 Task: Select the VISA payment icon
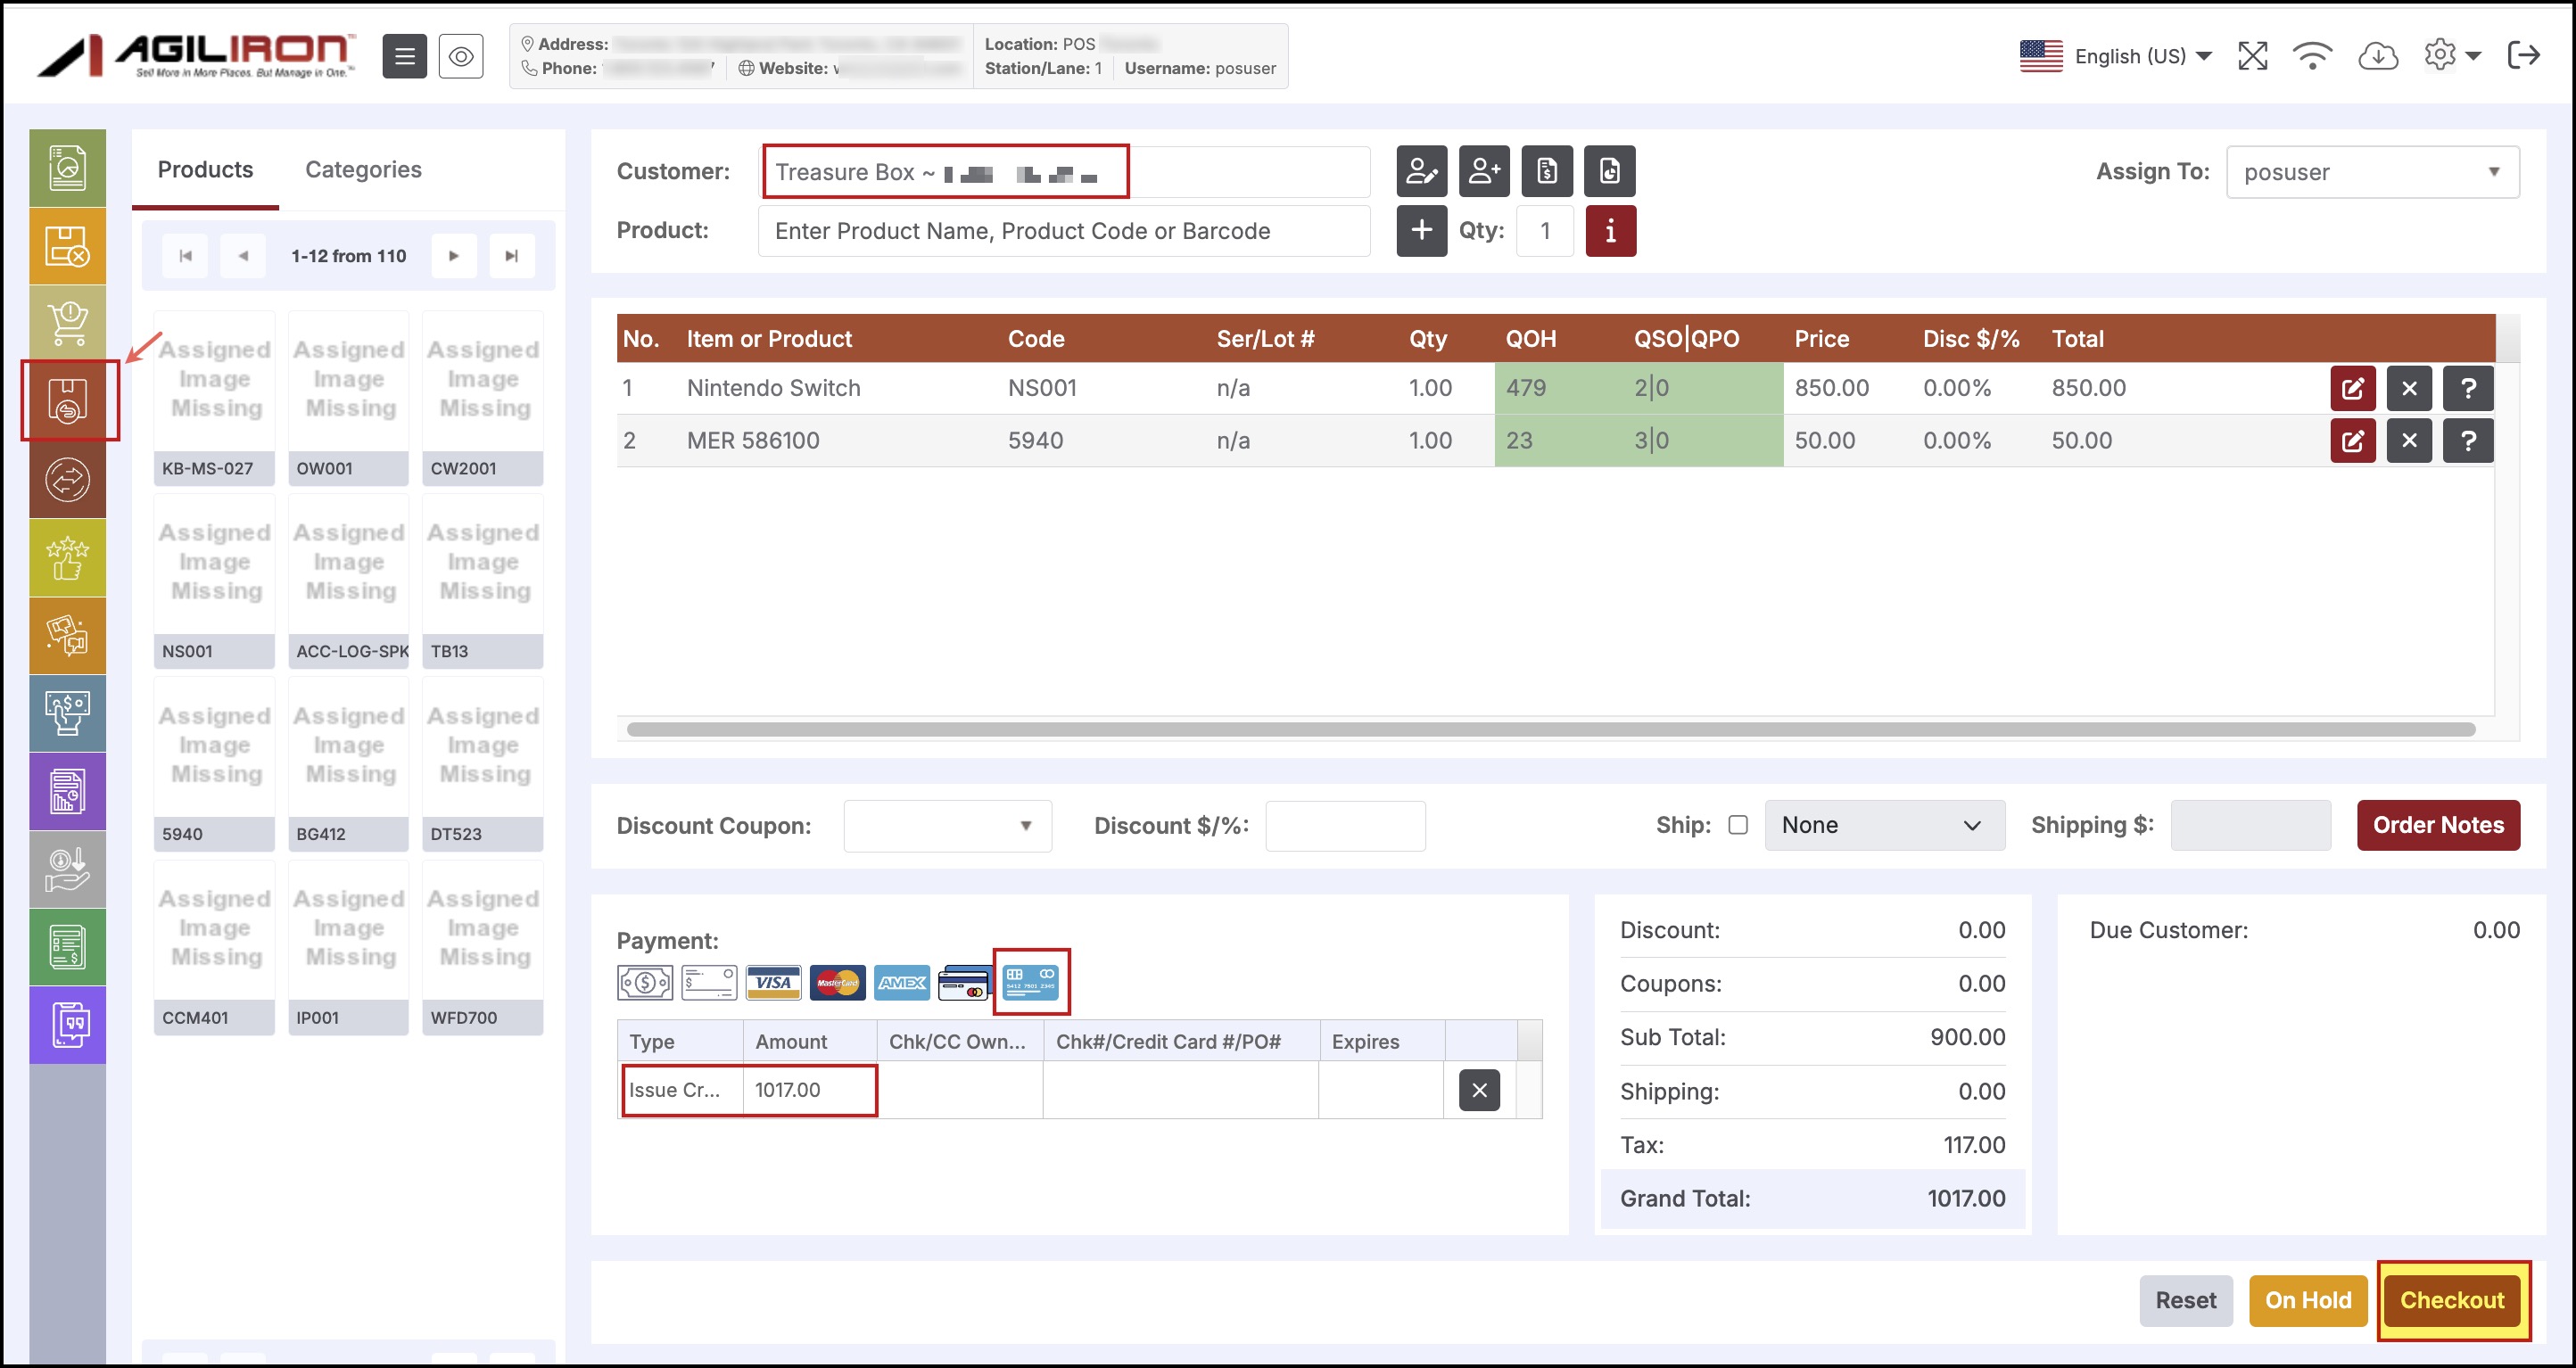coord(773,982)
